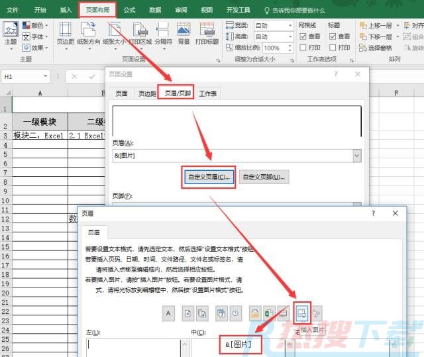This screenshot has height=357, width=424.
Task: Expand 下移一层 dropdown arrow
Action: [397, 36]
